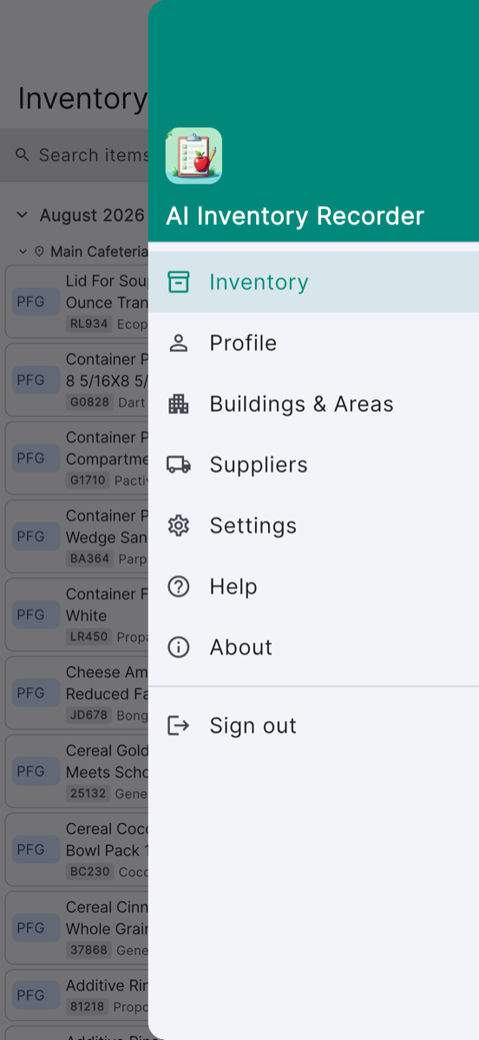Click the Help question mark icon
Viewport: 479px width, 1040px height.
179,586
